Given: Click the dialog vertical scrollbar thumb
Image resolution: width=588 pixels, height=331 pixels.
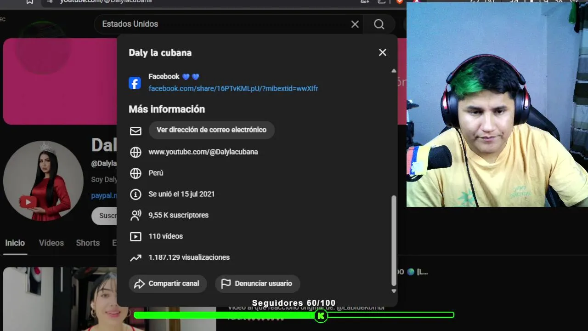Looking at the screenshot, I should click(x=394, y=240).
